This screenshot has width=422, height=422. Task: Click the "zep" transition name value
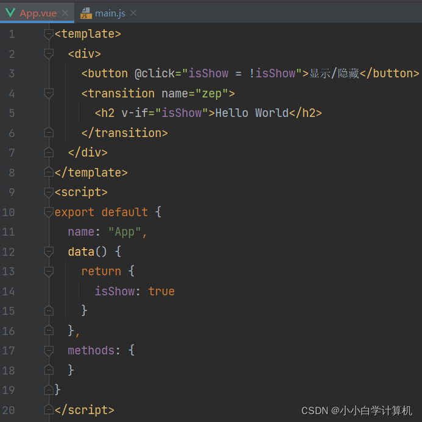[x=212, y=94]
